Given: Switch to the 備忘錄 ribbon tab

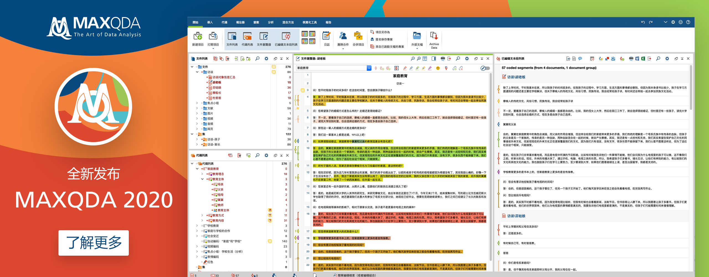Looking at the screenshot, I should (240, 22).
